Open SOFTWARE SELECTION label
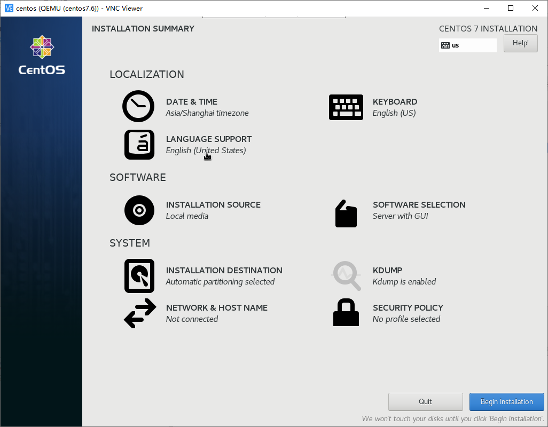This screenshot has width=548, height=427. (x=419, y=204)
